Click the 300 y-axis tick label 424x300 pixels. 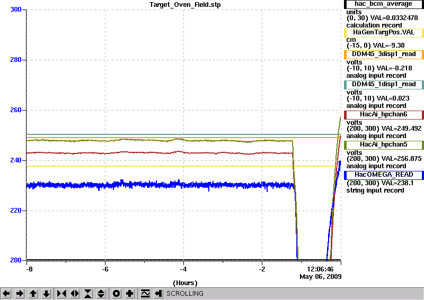click(x=16, y=10)
